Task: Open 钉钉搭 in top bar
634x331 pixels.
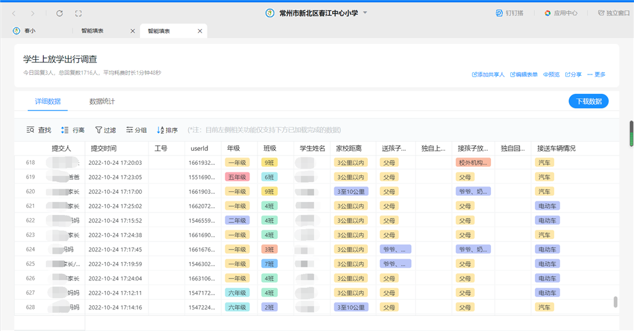Action: pos(510,13)
